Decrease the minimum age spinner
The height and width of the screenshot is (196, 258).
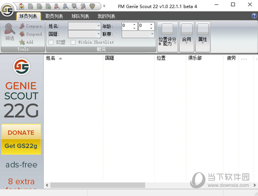coord(134,28)
